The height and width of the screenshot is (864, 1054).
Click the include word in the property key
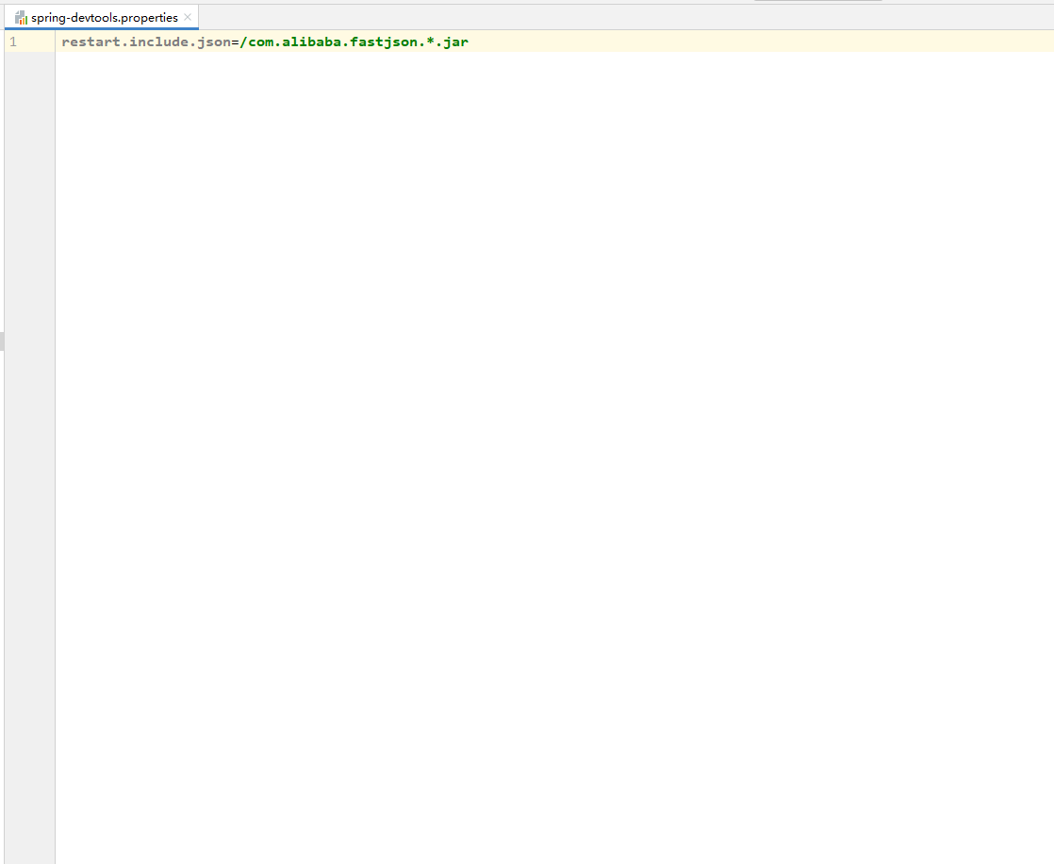point(157,42)
